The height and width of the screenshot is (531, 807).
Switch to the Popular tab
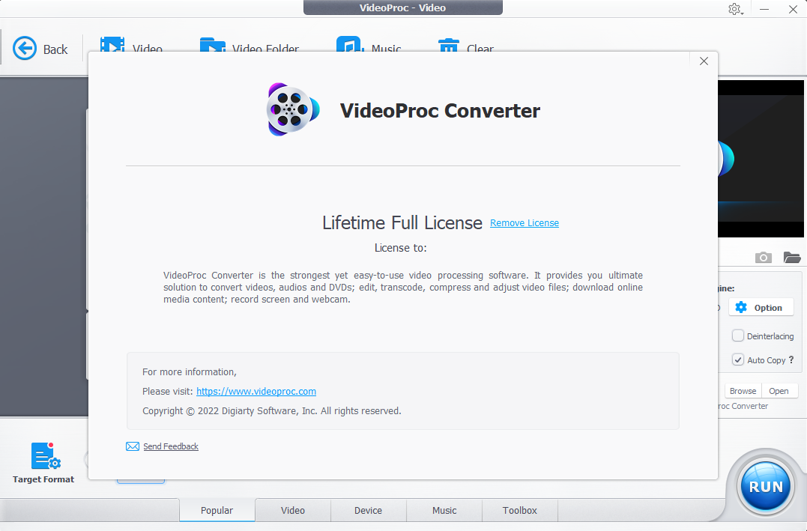(217, 511)
